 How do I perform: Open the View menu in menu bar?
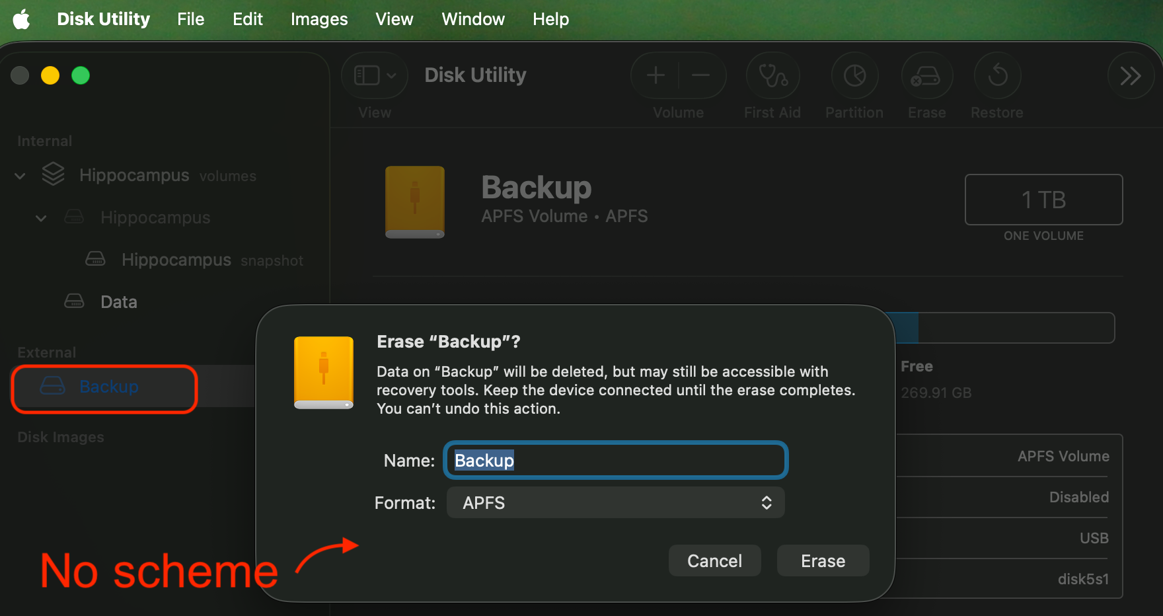pos(394,19)
